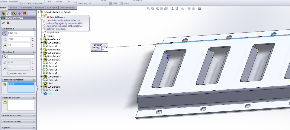Viewport: 290px width, 130px height.
Task: Click Boundary Boss/Base tool
Action: pos(31,3)
